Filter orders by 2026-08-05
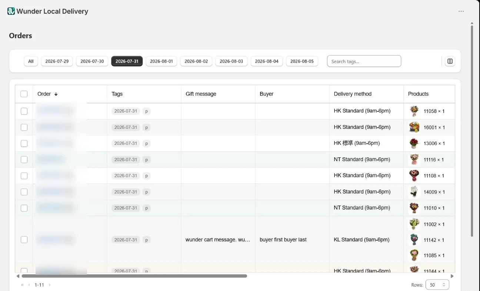Image resolution: width=480 pixels, height=291 pixels. (302, 61)
